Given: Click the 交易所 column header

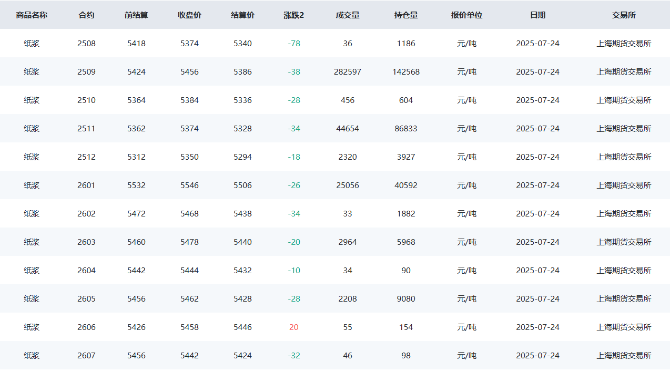Looking at the screenshot, I should click(624, 15).
